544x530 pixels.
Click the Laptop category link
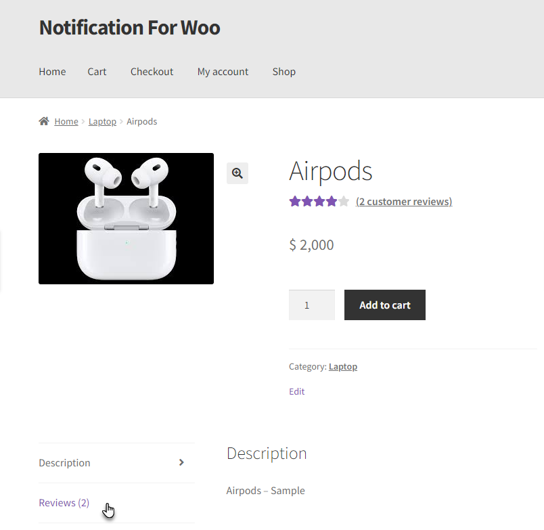click(x=343, y=366)
